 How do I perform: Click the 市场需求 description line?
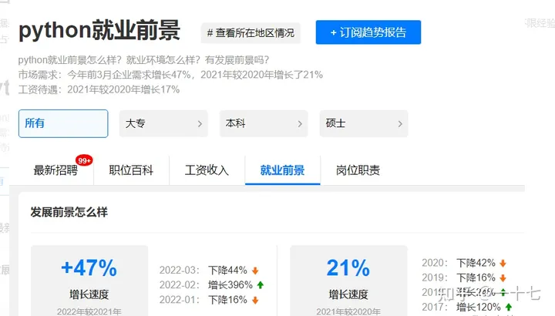[x=170, y=75]
